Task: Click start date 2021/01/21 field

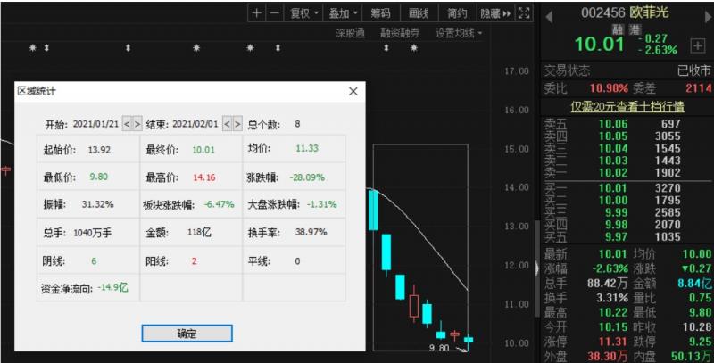Action: [95, 124]
